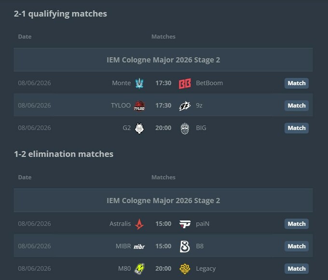The image size is (328, 280).
Task: Select the yellow Legacy logo
Action: click(x=185, y=269)
